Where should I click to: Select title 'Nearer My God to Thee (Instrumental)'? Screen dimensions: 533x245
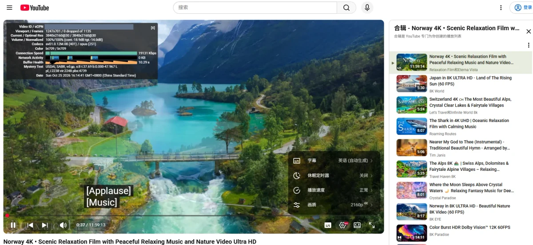point(469,145)
